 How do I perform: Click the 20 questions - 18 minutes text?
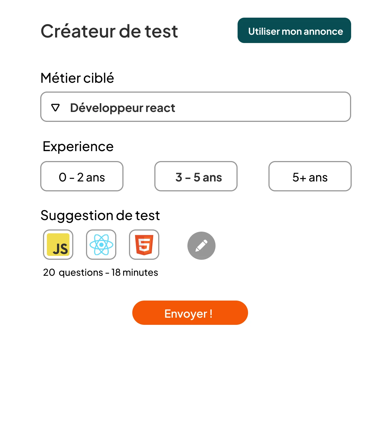click(101, 272)
